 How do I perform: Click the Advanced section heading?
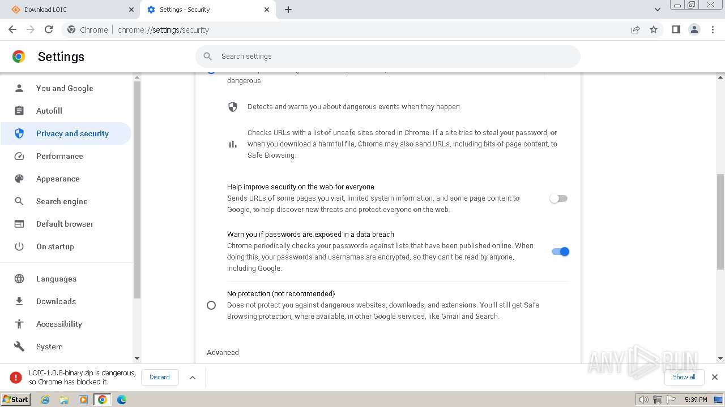coord(223,352)
